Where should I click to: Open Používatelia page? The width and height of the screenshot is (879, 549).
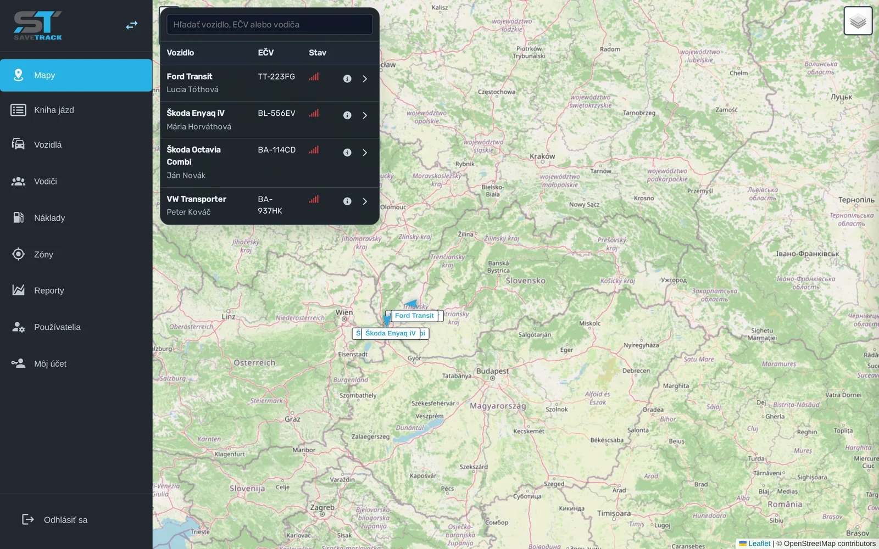[x=76, y=327]
